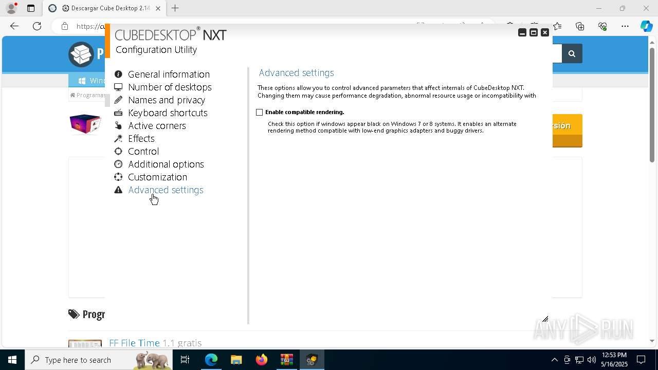Go to Customization section label
This screenshot has width=658, height=370.
tap(157, 177)
